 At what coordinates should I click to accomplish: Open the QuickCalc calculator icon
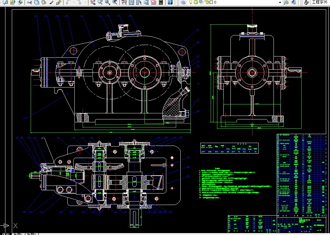coord(161,2)
